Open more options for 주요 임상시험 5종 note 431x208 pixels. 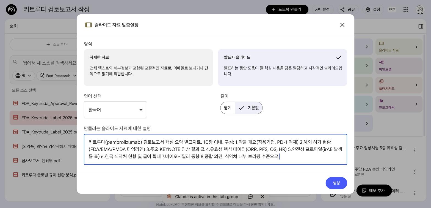click(414, 150)
